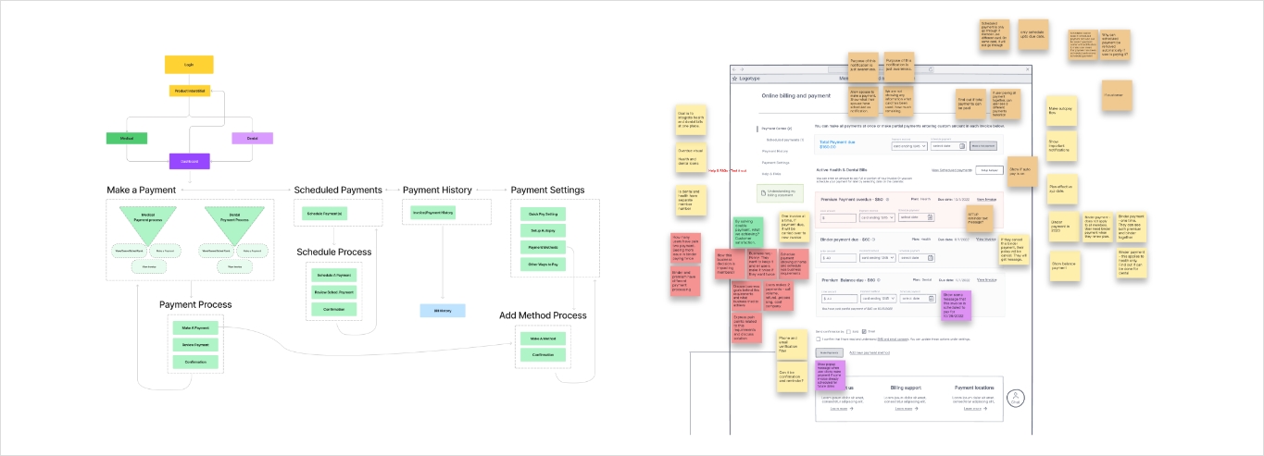Screen dimensions: 1264x456
Task: Open calendar icon in Total Payment due row
Action: pyautogui.click(x=961, y=146)
